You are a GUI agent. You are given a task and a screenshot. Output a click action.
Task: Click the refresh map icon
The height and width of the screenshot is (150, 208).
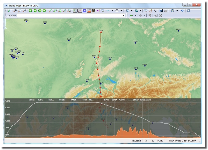(x=9, y=11)
